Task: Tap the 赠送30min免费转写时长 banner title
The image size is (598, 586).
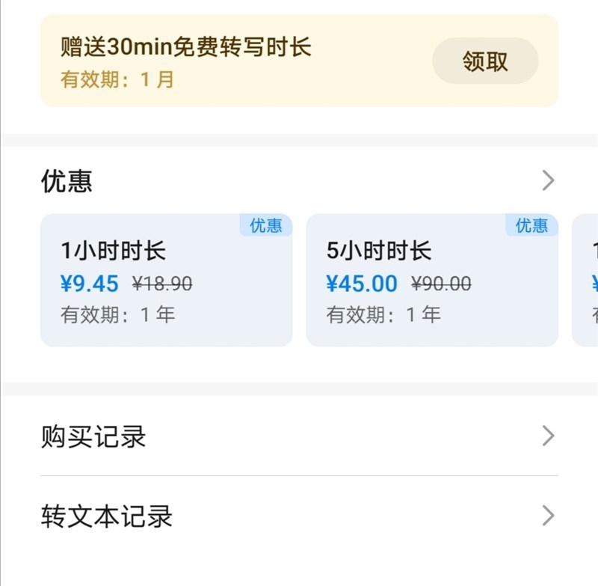Action: tap(185, 47)
